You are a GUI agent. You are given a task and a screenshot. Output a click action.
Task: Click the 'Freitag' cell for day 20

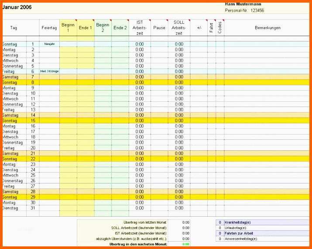coord(14,148)
